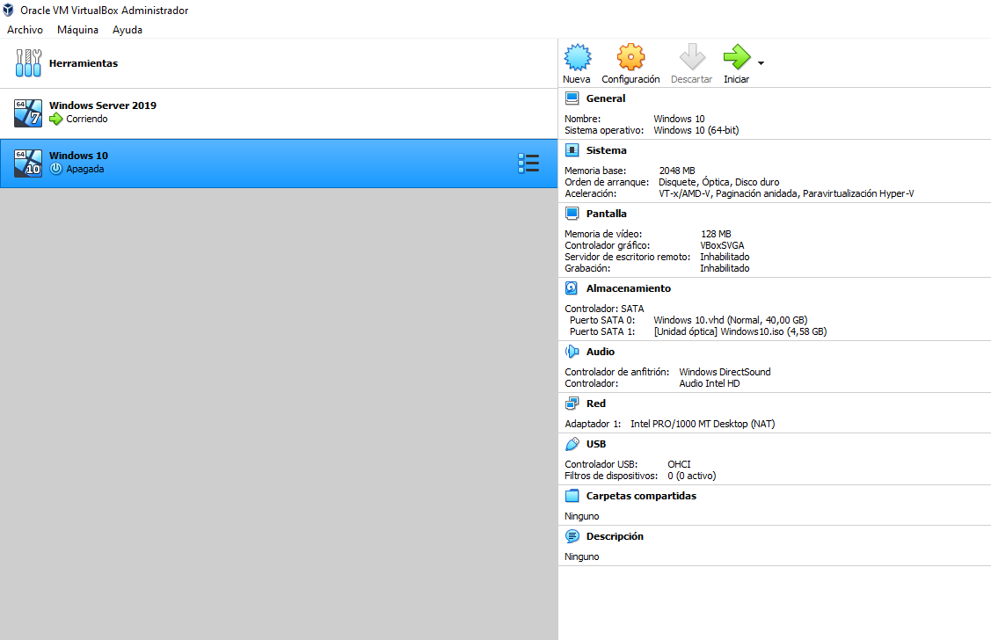Click the Intel PRO/1000 MT Desktop adapter text
This screenshot has width=991, height=640.
[703, 424]
